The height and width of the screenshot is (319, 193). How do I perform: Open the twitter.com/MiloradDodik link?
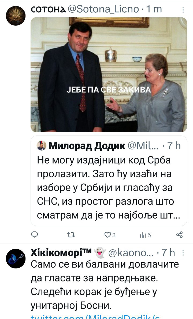click(x=95, y=317)
